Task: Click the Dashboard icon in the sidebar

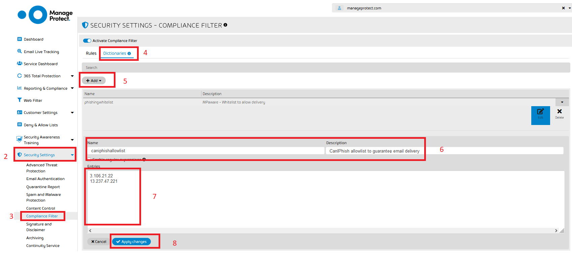Action: [x=20, y=39]
